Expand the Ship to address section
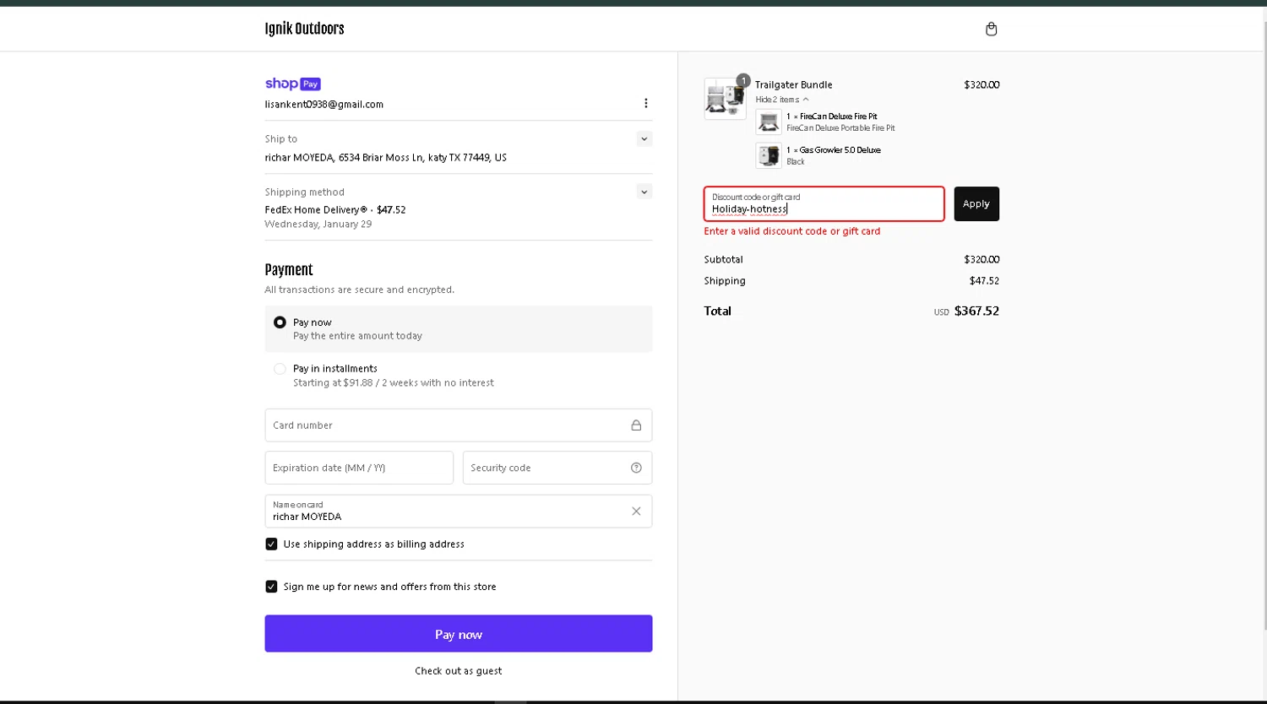The width and height of the screenshot is (1267, 704). 644,139
